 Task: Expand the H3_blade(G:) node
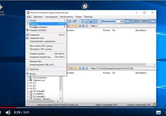[28, 94]
